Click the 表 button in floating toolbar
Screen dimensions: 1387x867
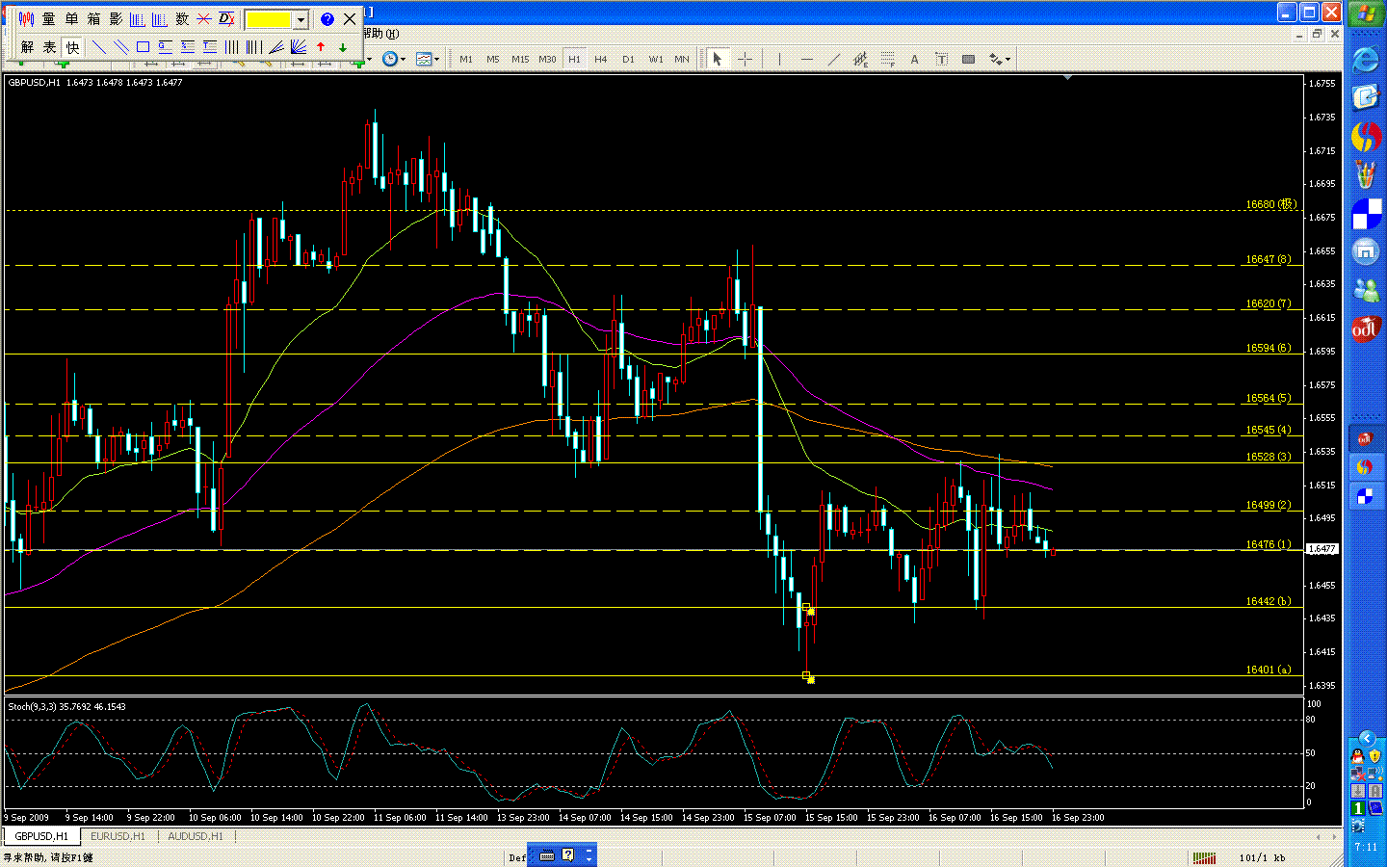click(x=49, y=47)
